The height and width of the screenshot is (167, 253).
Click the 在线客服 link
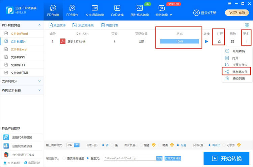[11, 163]
